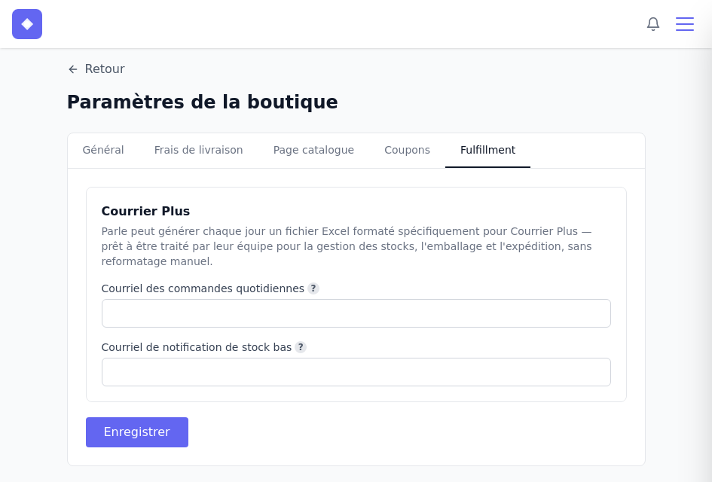Open the Frais de livraison tab
This screenshot has height=482, width=712.
(198, 150)
